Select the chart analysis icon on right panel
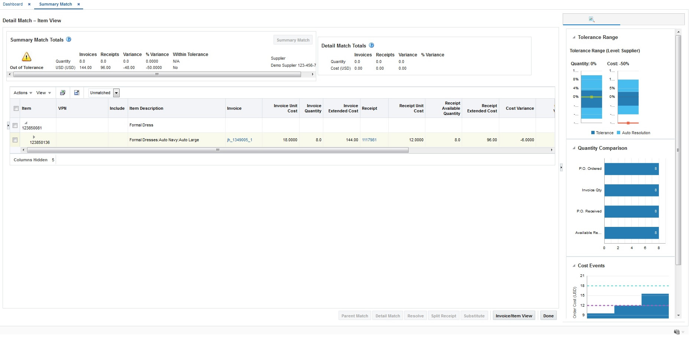Viewport: 690px width, 337px height. (592, 19)
